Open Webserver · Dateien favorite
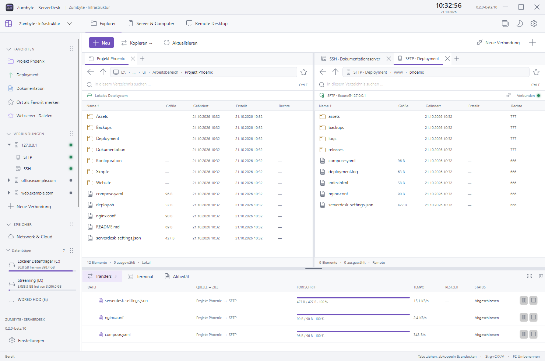Screen dimensions: 545x361 tap(34, 116)
